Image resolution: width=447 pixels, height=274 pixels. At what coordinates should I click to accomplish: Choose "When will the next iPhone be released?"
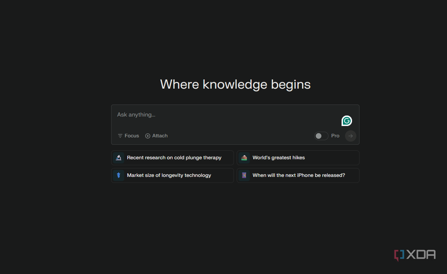click(298, 175)
